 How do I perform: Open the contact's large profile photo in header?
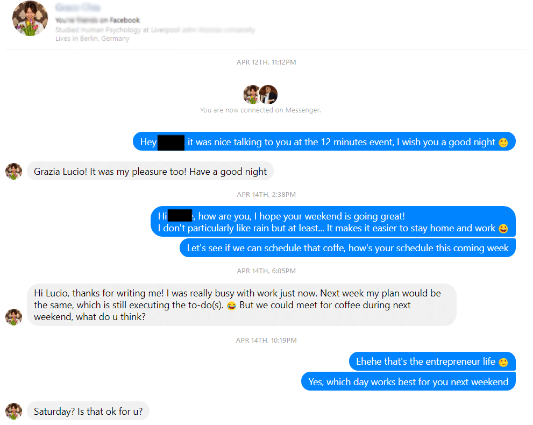[x=30, y=18]
